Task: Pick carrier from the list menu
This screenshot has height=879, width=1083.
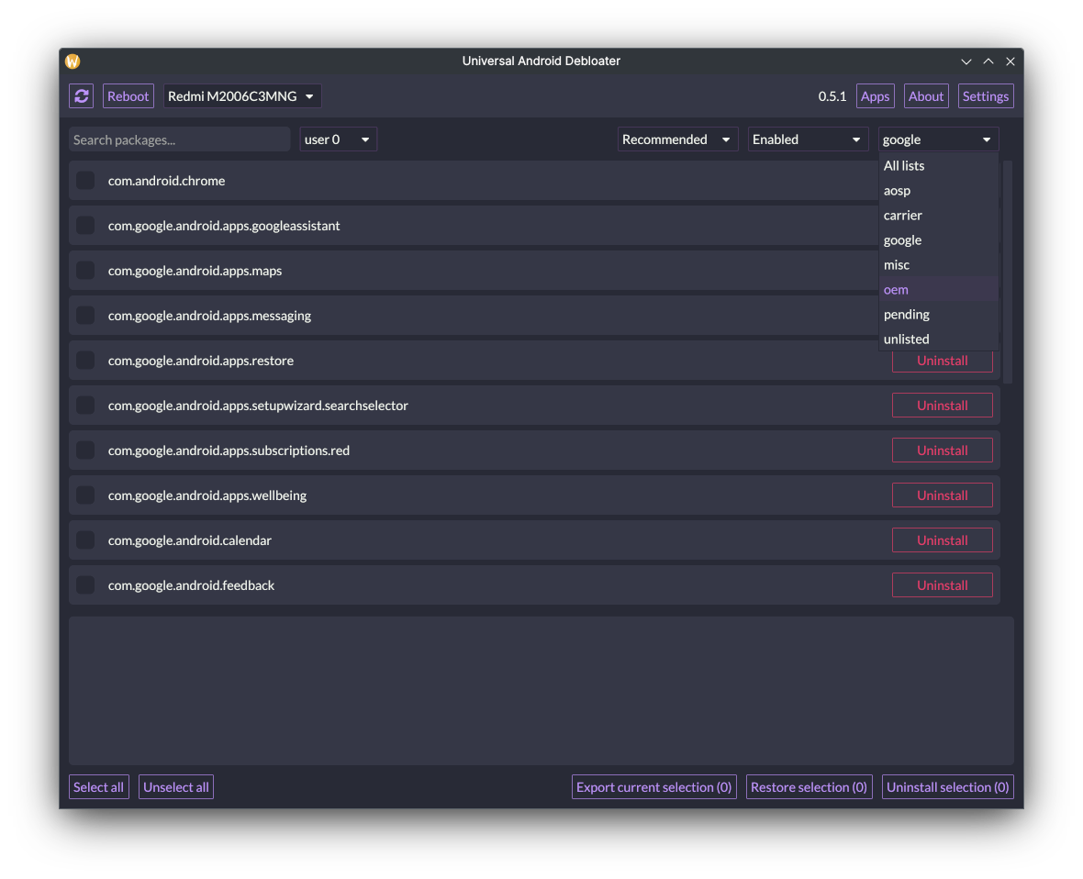Action: [939, 216]
